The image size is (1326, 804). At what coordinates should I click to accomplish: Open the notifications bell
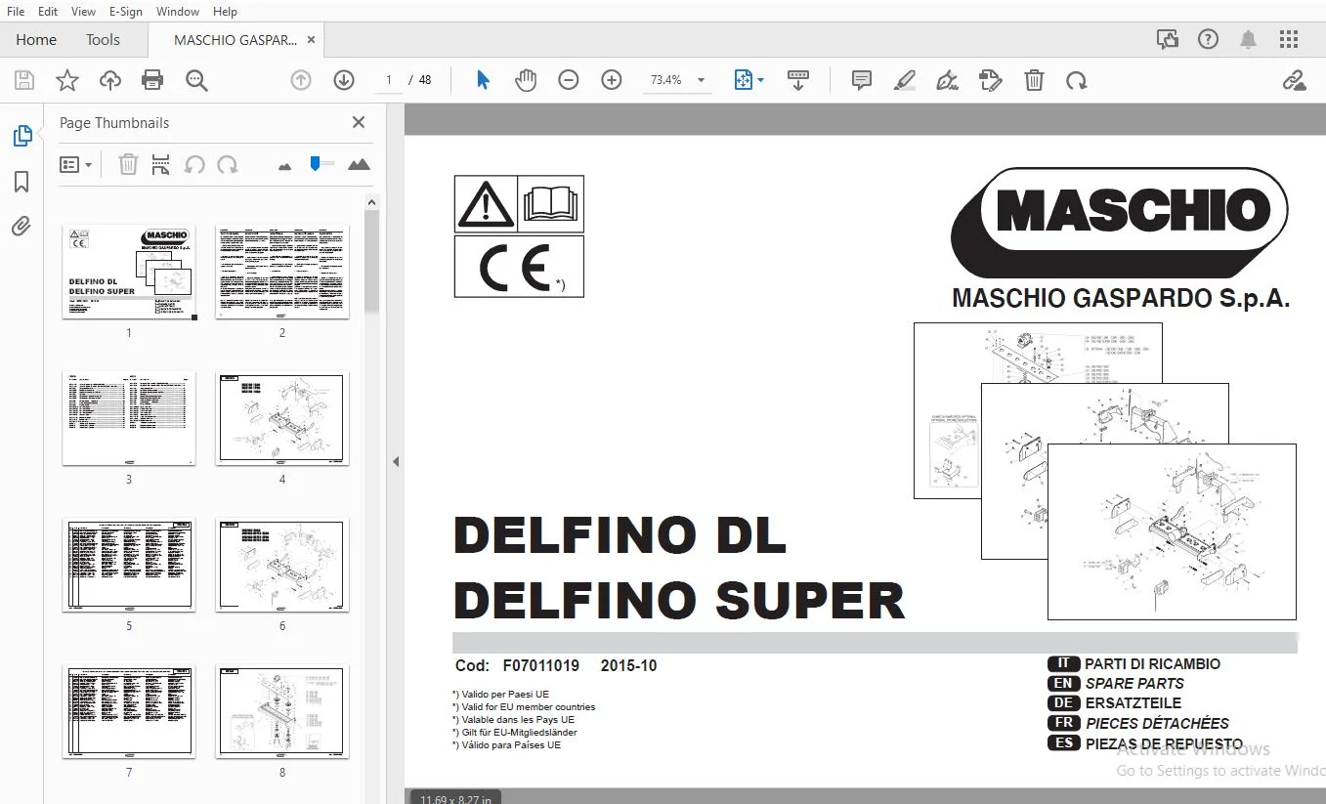point(1249,40)
